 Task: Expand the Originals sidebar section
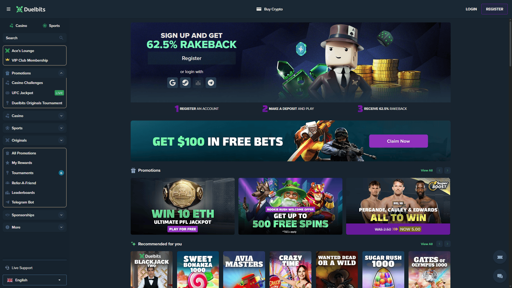point(61,140)
